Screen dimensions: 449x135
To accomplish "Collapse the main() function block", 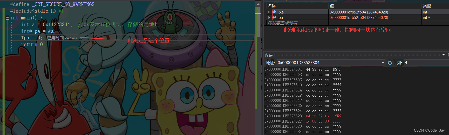I will pos(8,18).
